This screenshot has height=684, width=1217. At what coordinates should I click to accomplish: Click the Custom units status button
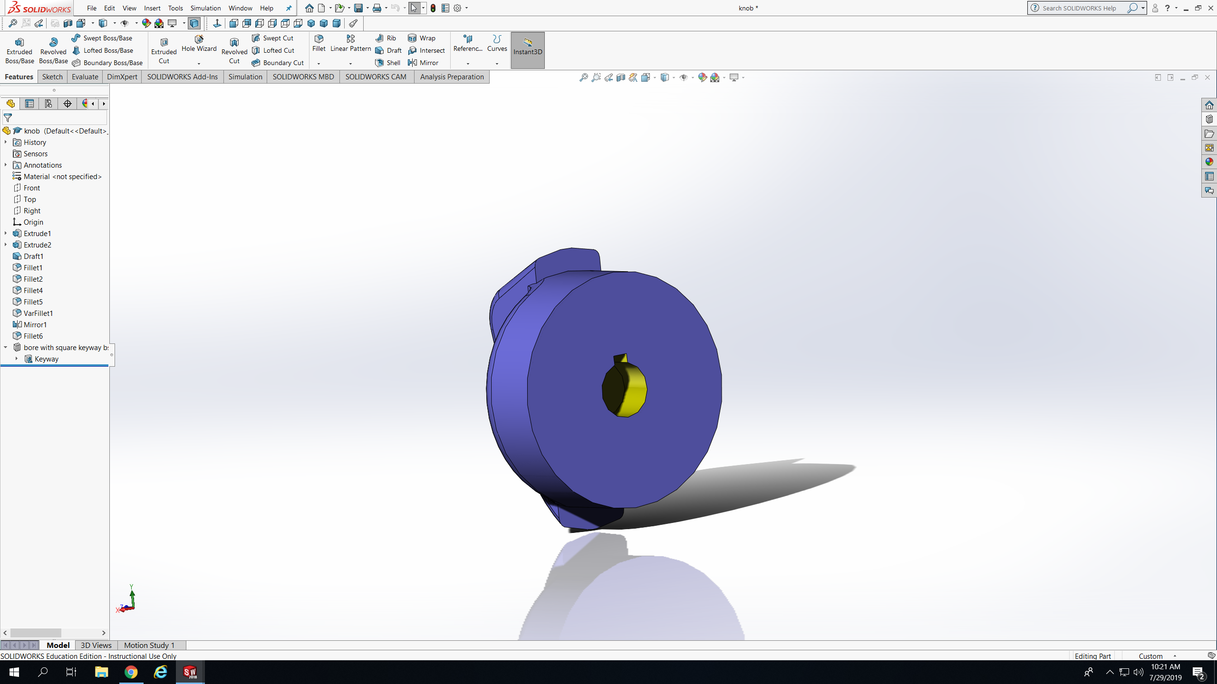tap(1150, 656)
